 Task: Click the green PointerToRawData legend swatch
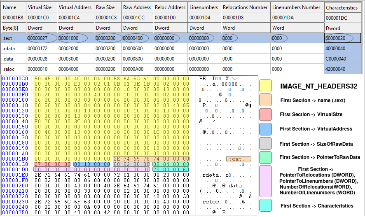265,157
